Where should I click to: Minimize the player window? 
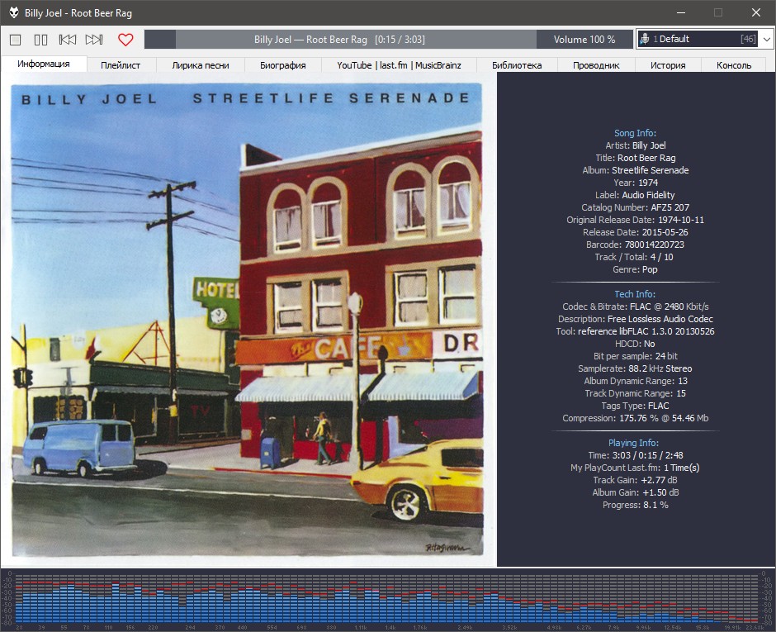pyautogui.click(x=680, y=13)
